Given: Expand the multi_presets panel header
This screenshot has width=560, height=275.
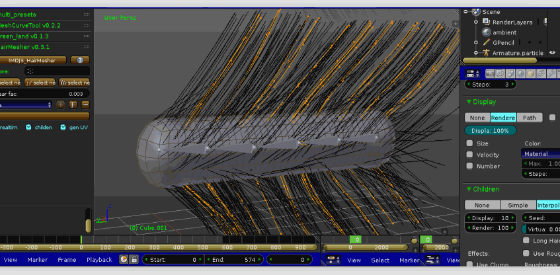Looking at the screenshot, I should 18,15.
